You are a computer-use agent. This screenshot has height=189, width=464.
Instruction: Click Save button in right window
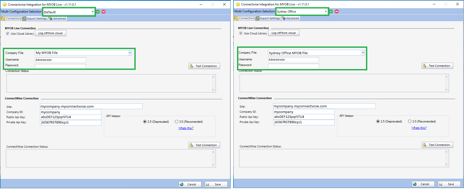(449, 184)
